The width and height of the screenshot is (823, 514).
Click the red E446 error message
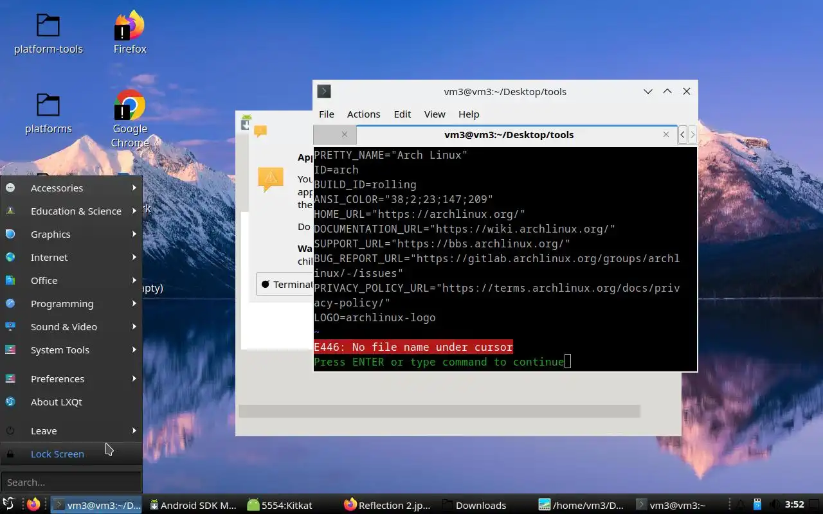(413, 347)
